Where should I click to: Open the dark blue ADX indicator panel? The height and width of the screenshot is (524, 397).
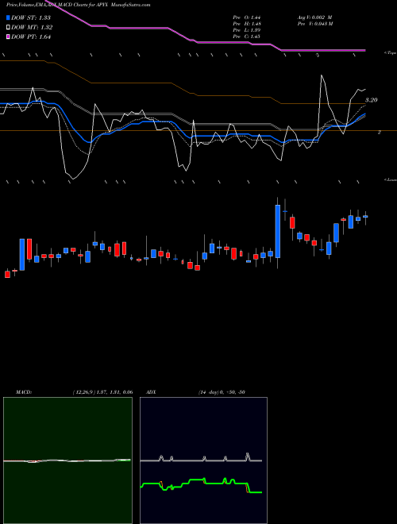[x=203, y=460]
